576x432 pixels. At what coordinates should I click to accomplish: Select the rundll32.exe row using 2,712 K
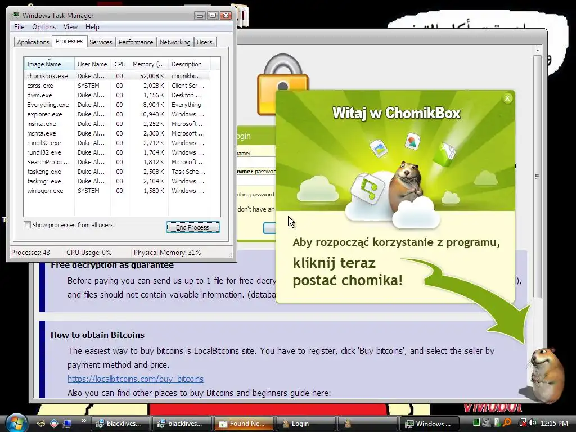tap(117, 143)
